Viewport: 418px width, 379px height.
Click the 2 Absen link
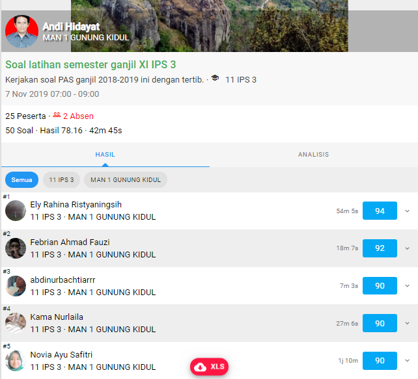[x=78, y=116]
